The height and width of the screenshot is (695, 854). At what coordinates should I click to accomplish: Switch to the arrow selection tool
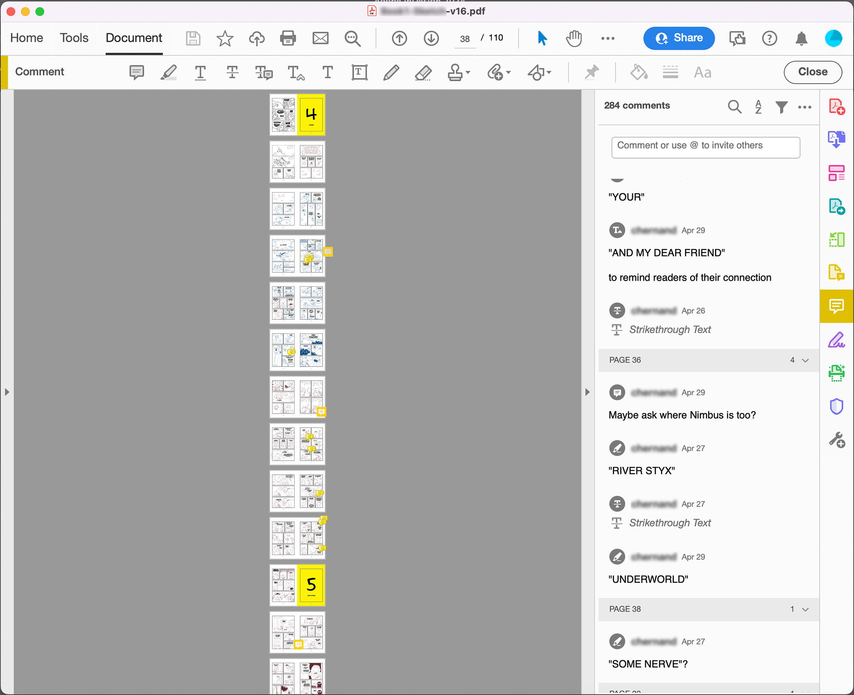coord(542,38)
